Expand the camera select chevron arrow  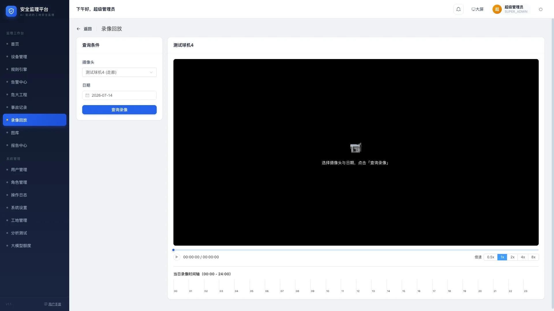pos(151,72)
